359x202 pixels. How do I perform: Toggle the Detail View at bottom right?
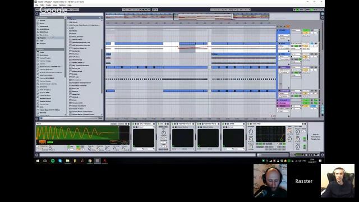[x=323, y=155]
